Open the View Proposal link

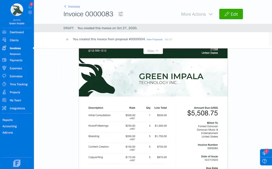(154, 39)
